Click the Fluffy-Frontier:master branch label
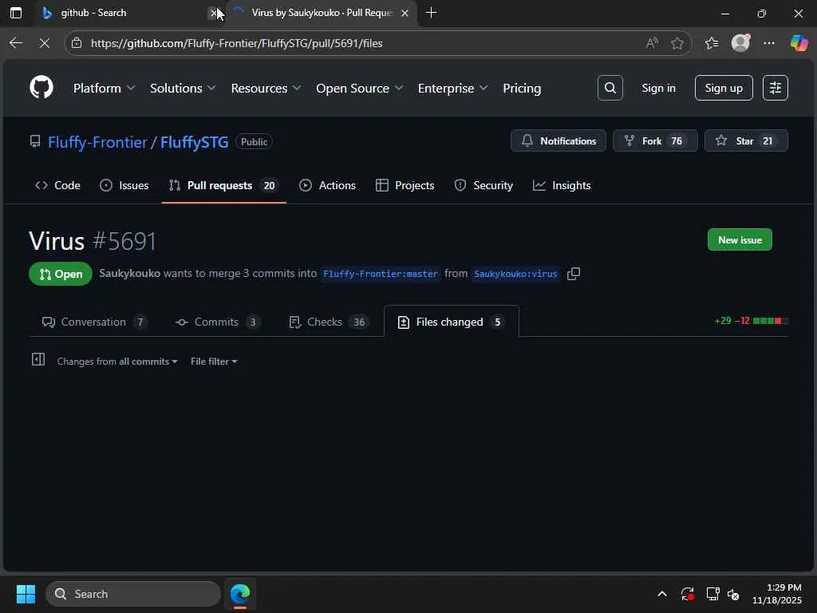817x613 pixels. pos(381,274)
